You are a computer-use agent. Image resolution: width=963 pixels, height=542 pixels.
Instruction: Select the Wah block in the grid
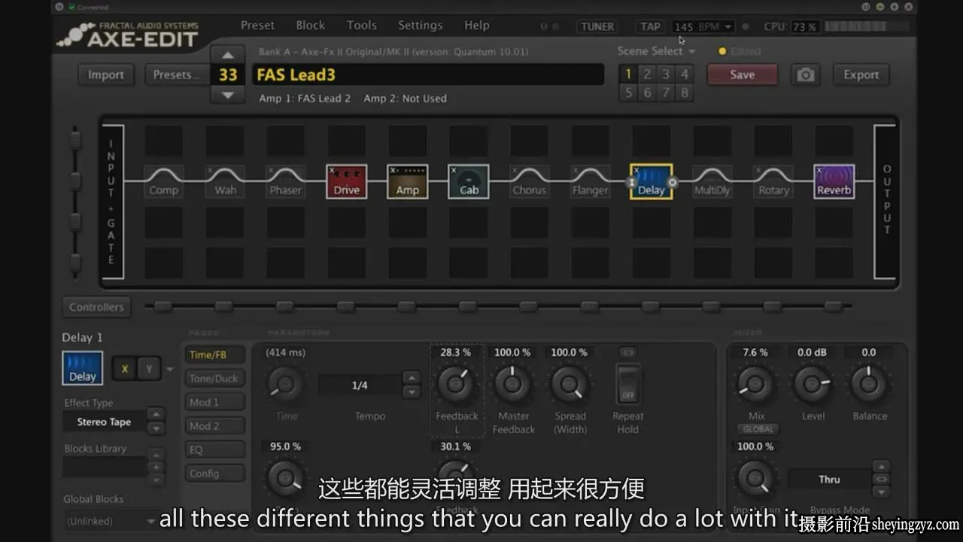[224, 181]
